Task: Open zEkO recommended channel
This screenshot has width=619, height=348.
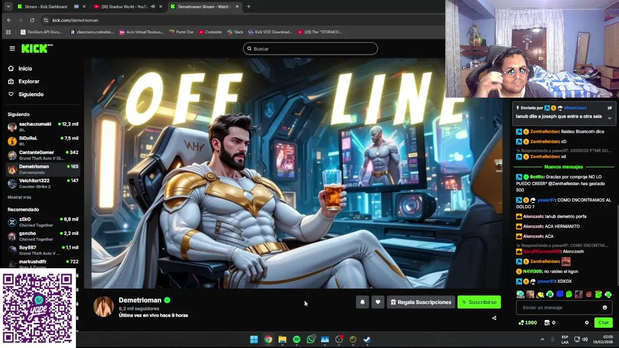Action: coord(43,222)
